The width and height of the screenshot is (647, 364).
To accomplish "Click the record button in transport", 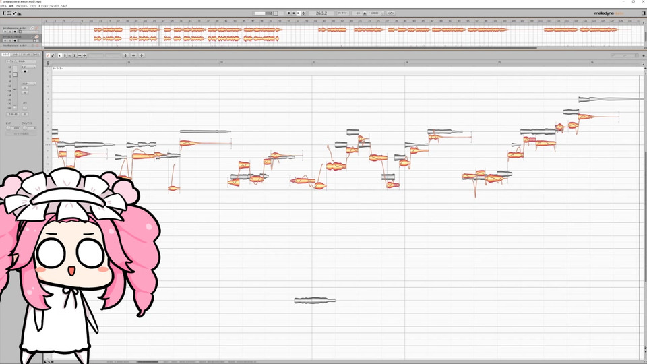I will point(289,13).
